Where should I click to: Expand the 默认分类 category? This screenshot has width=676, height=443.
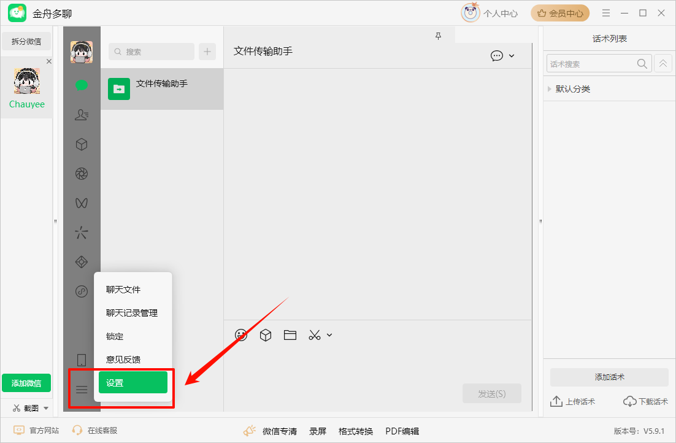click(550, 89)
